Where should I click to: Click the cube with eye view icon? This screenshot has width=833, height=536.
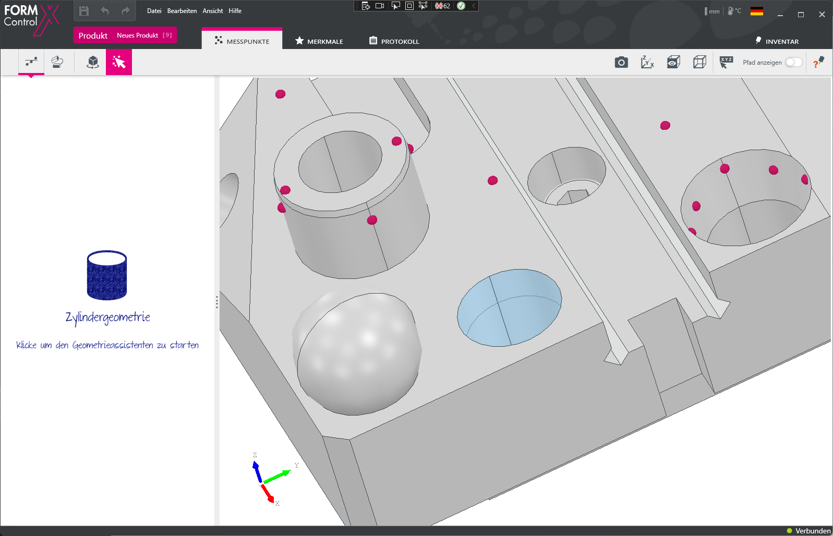point(673,63)
